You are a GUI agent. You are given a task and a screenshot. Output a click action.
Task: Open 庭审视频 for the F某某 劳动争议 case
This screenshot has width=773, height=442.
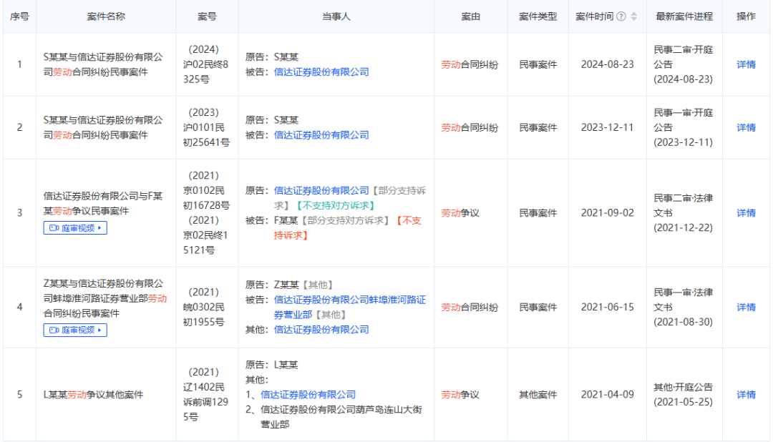click(x=75, y=228)
